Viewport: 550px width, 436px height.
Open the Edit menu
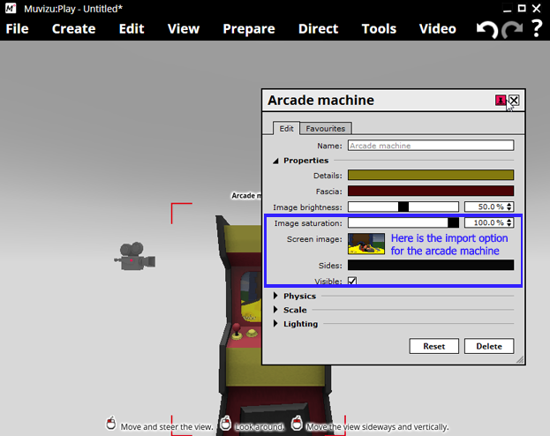132,29
